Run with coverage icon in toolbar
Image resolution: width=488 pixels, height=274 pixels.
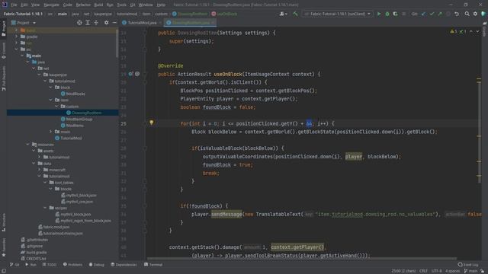[395, 14]
